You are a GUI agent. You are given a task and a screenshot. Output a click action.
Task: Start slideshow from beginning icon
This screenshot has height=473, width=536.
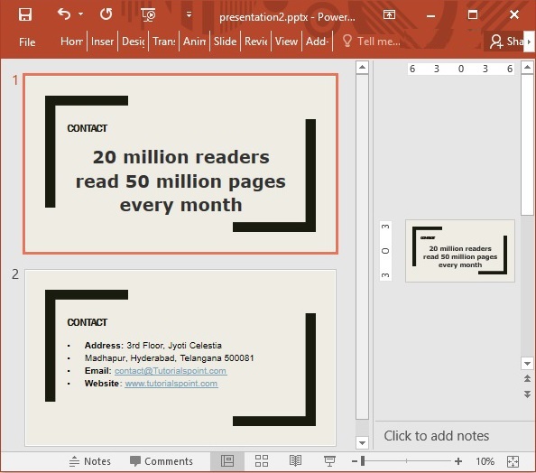[148, 14]
